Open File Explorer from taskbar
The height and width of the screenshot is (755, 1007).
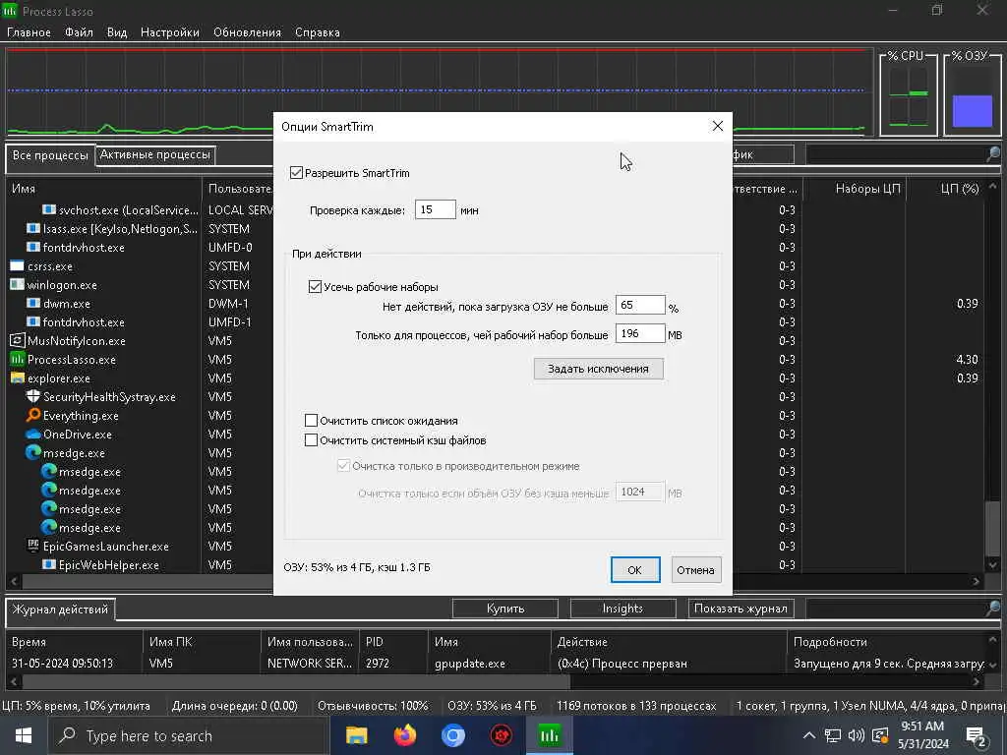(x=356, y=735)
